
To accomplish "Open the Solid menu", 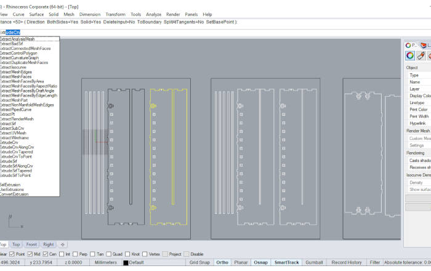I will click(x=54, y=14).
